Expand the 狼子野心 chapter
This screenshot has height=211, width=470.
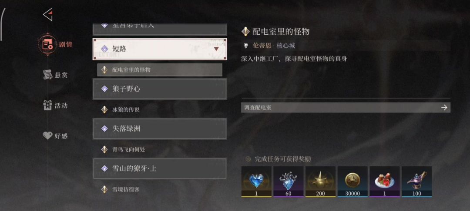160,89
